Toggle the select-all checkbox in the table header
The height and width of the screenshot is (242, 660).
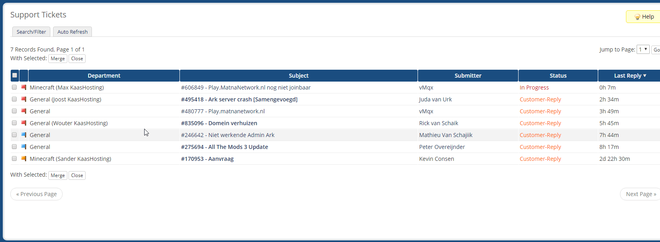[15, 75]
